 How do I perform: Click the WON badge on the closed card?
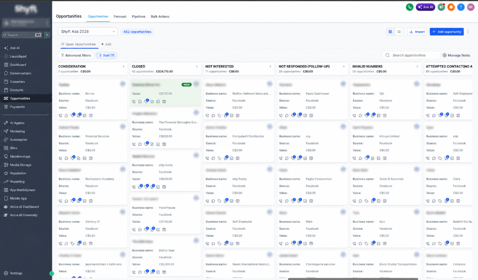pos(186,85)
